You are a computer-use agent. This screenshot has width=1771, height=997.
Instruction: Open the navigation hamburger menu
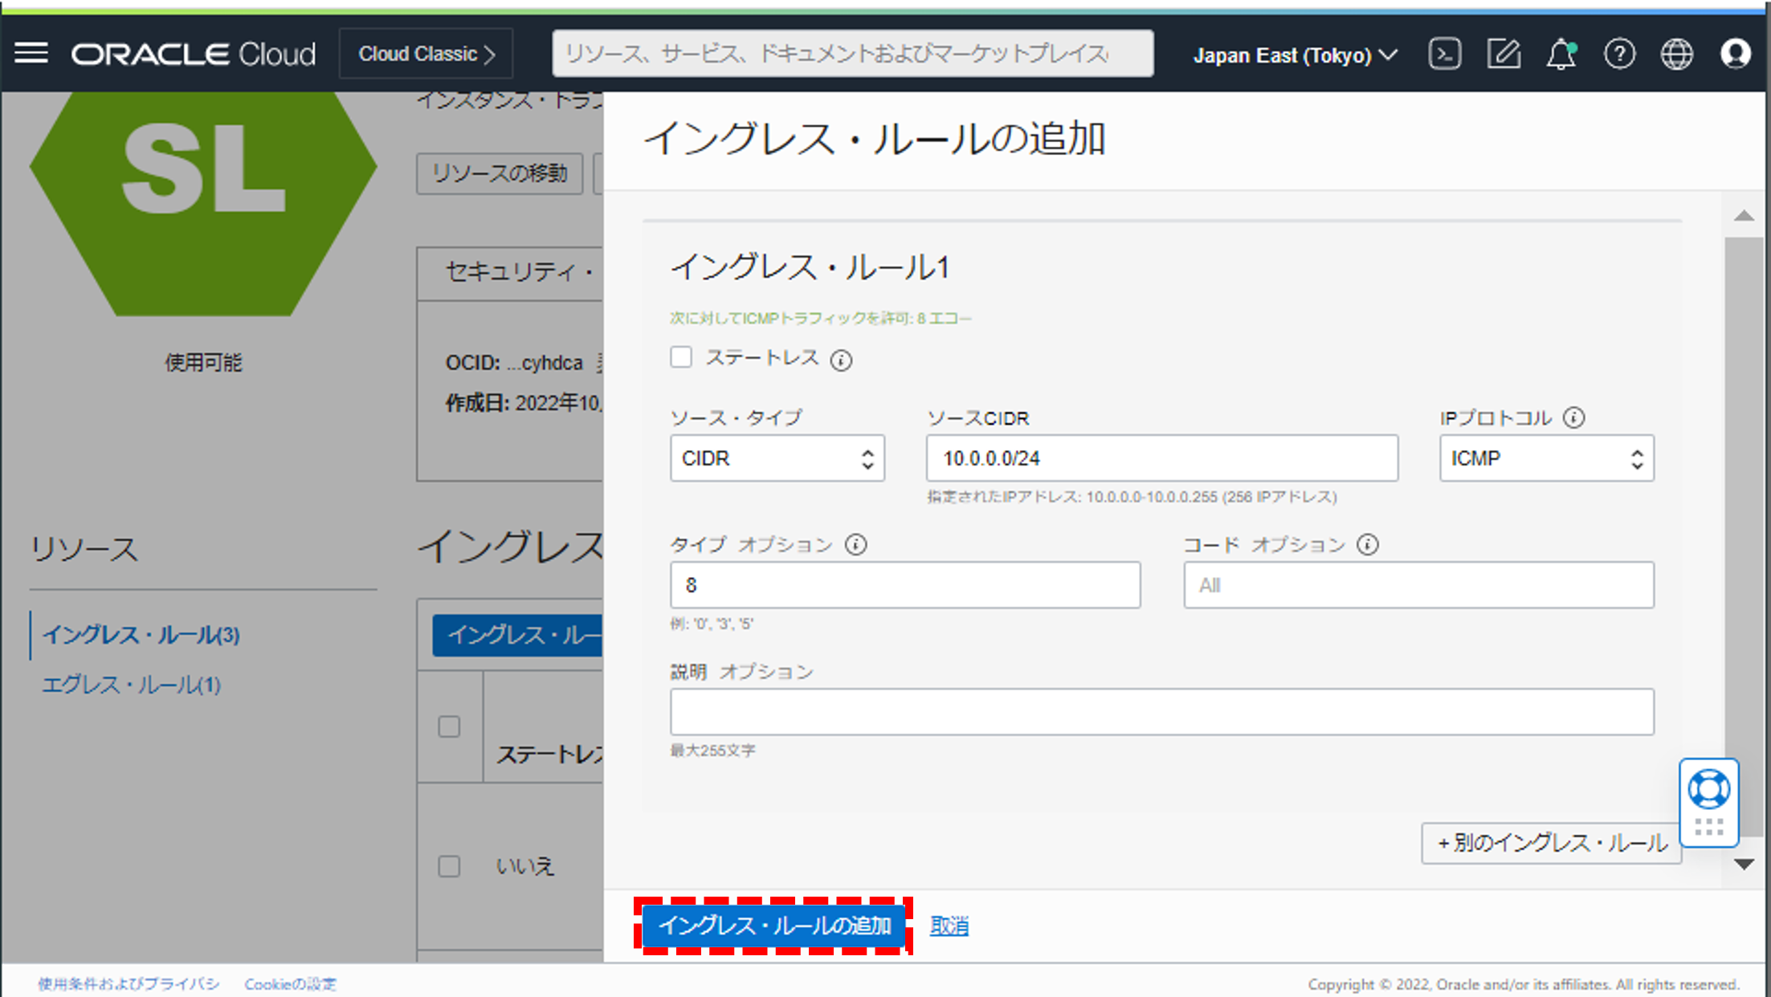pyautogui.click(x=31, y=53)
